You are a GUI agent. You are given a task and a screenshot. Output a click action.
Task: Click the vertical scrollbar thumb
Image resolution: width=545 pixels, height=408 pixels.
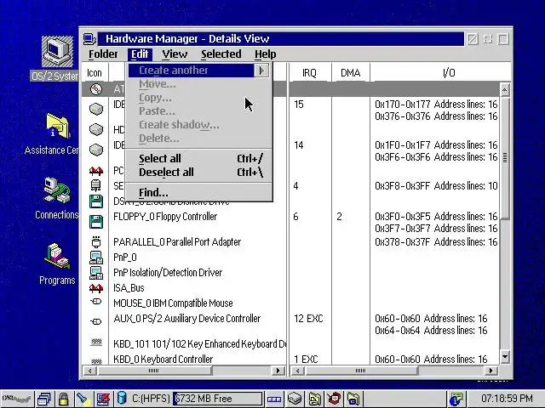click(505, 158)
